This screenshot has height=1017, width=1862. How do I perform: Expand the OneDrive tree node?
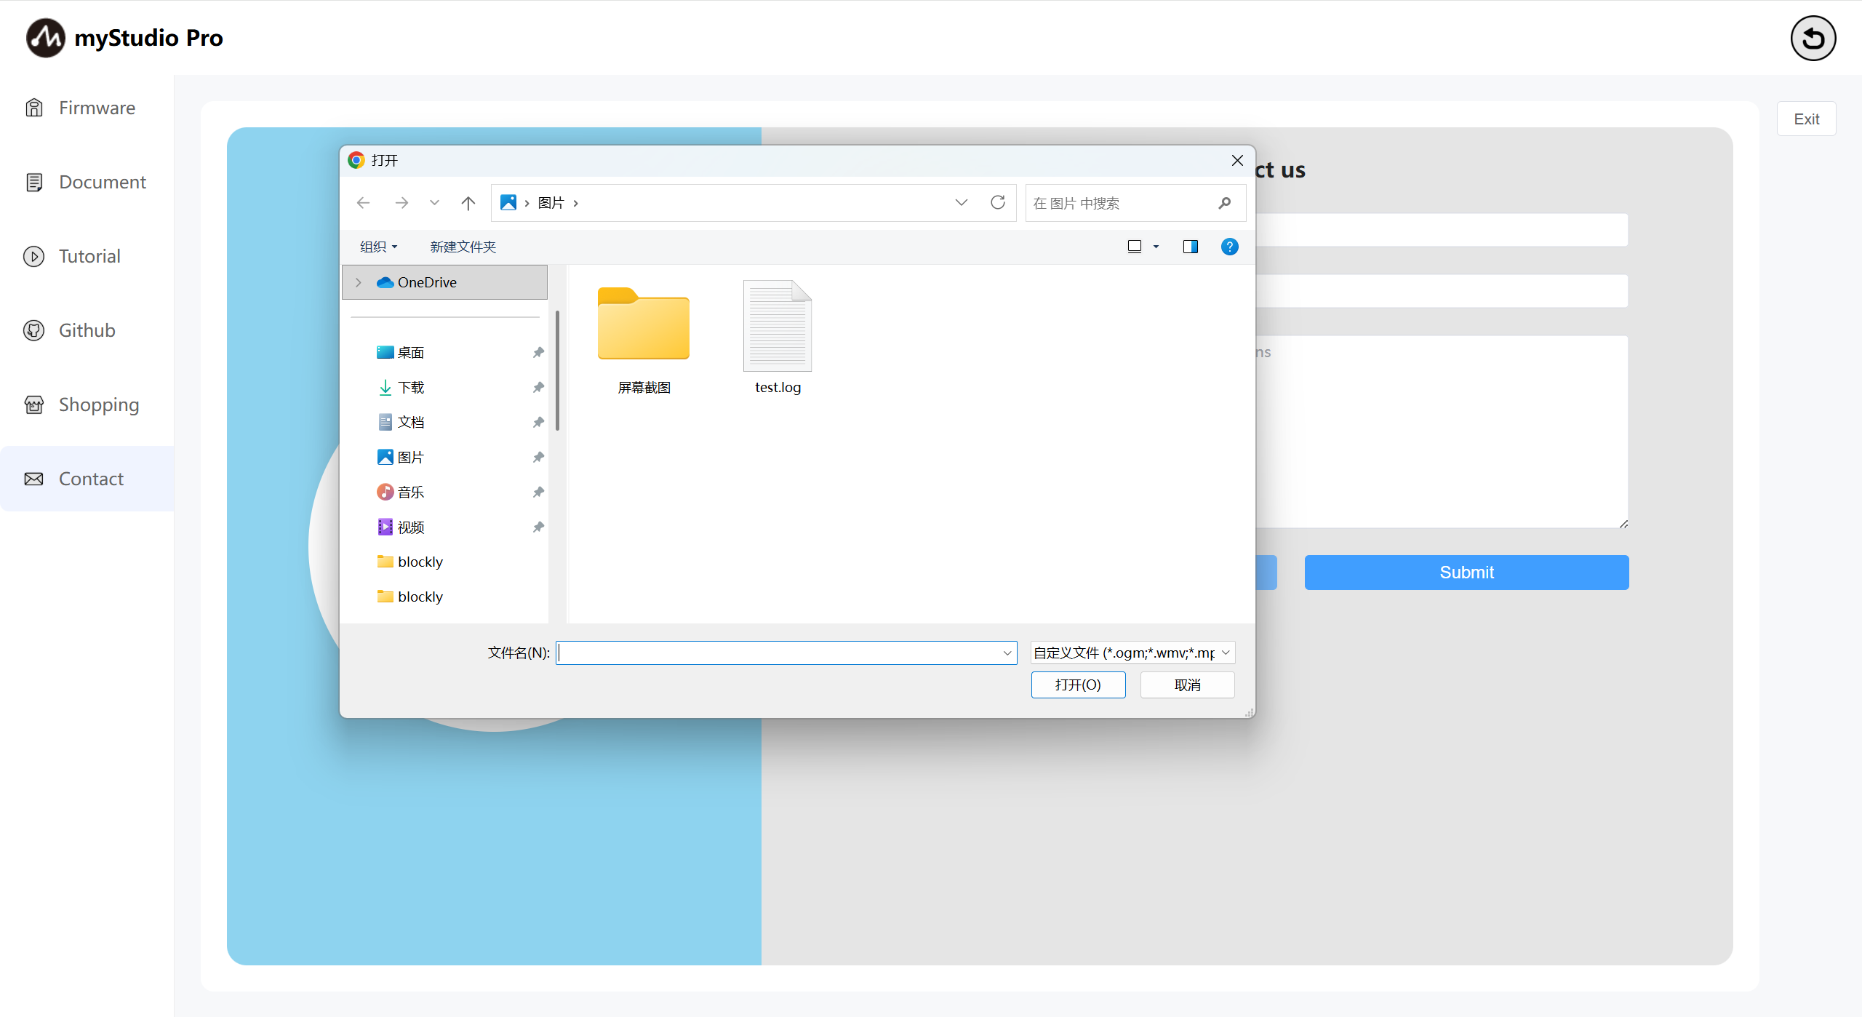coord(359,282)
